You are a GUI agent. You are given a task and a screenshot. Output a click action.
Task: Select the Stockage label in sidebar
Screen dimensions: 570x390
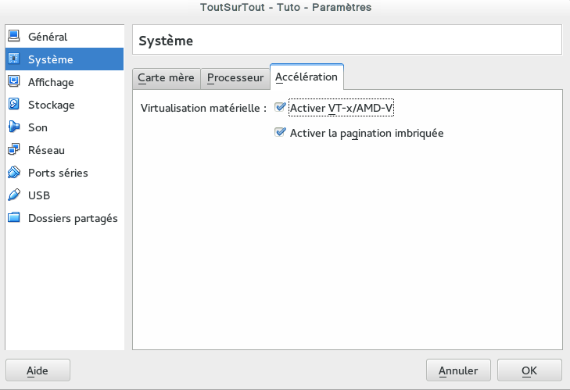[x=52, y=105]
